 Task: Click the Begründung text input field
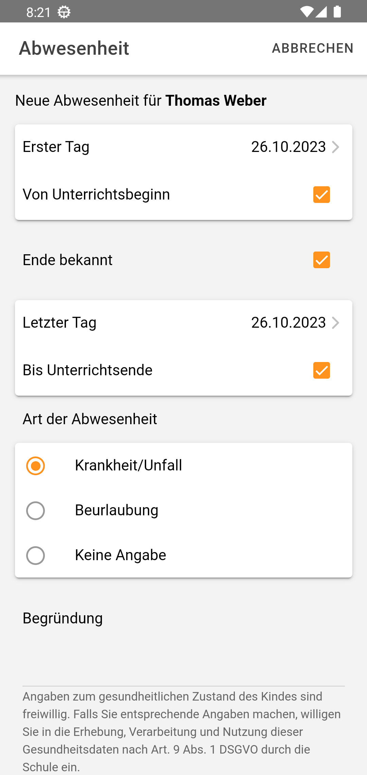click(183, 666)
